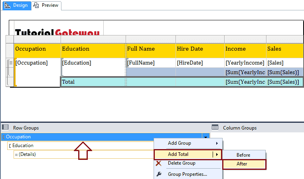
Task: Select Sum(Sales) in the blue subtotal row
Action: (x=285, y=72)
